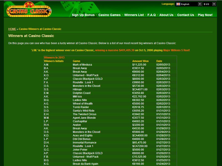Click the Casino Classic logo

[29, 10]
